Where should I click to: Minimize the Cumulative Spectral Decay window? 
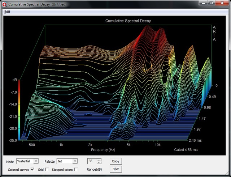(x=202, y=3)
